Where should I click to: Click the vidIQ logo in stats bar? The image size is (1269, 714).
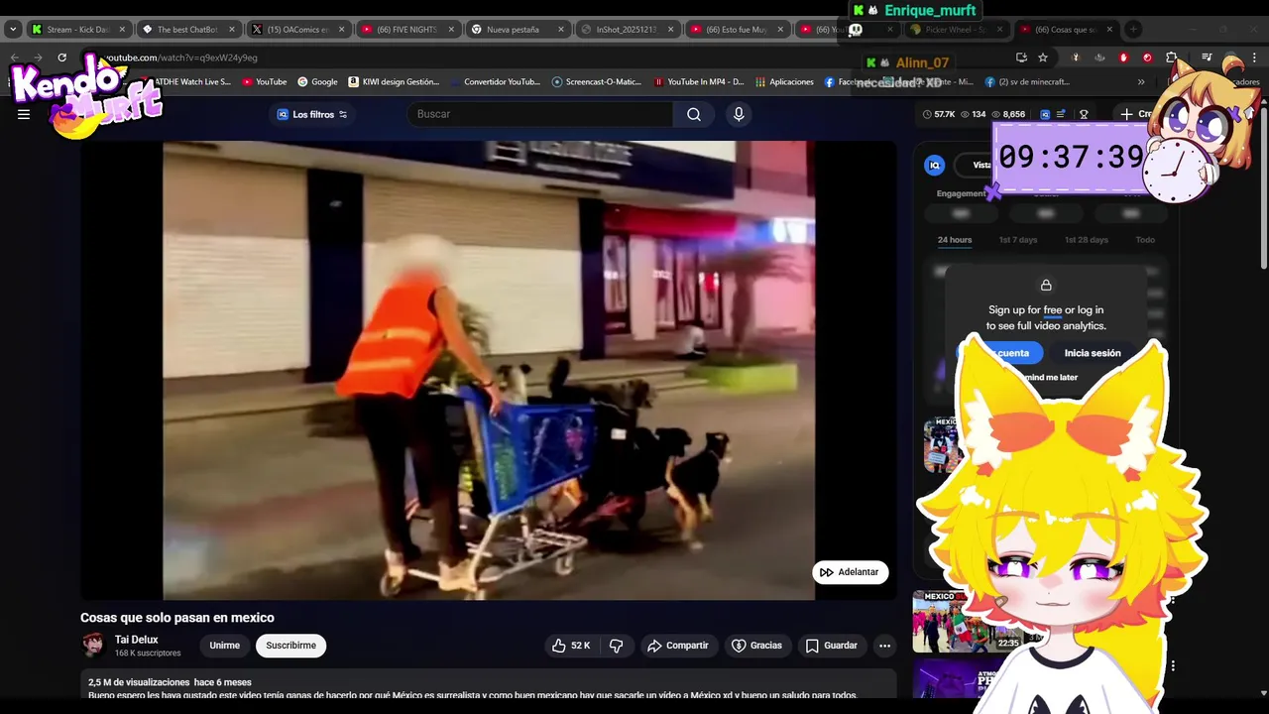point(1045,114)
